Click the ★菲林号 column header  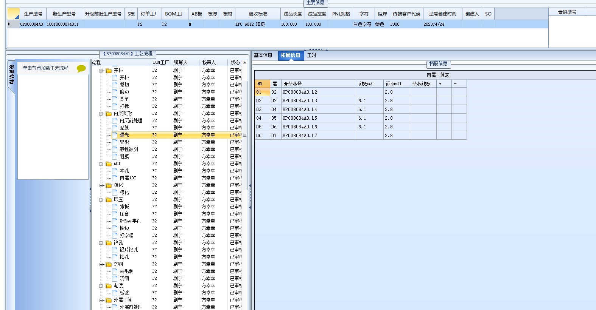[x=319, y=84]
